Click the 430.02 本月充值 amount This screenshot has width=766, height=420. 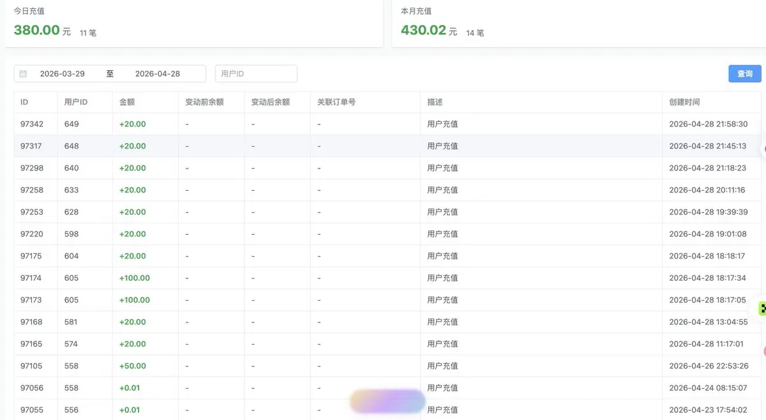(424, 30)
